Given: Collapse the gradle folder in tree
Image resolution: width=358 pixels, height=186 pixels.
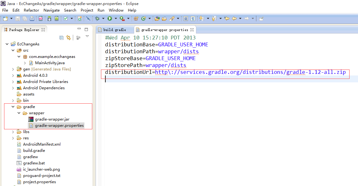Looking at the screenshot, I should pyautogui.click(x=13, y=106).
